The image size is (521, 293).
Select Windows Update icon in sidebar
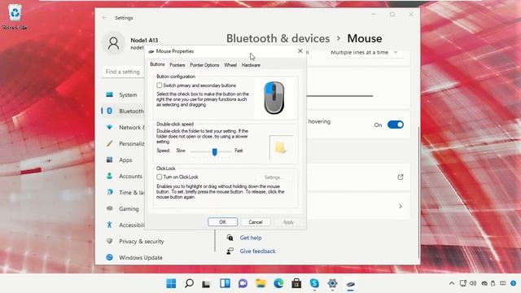(x=109, y=257)
